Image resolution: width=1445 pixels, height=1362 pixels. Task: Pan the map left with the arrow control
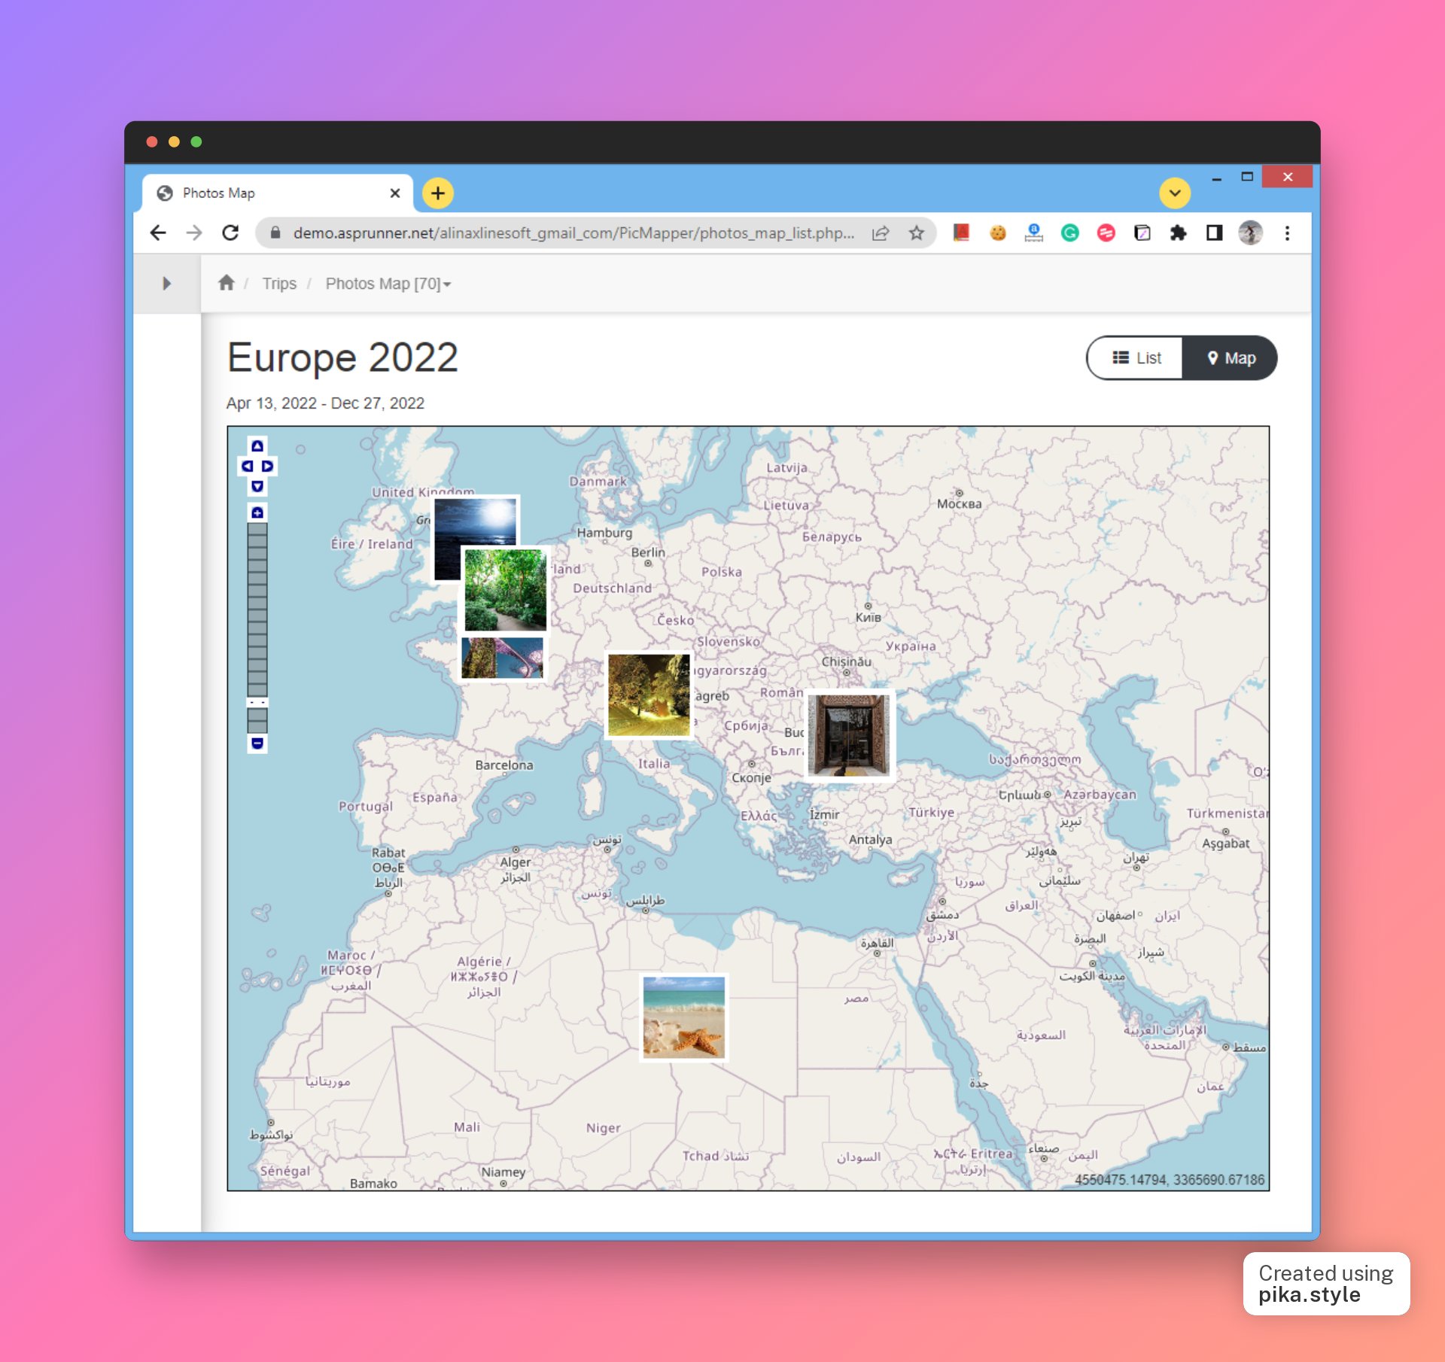click(247, 466)
